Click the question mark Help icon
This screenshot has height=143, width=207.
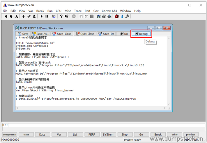point(61,17)
